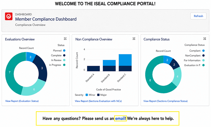Viewport: 211px width, 127px height.
Task: Click the Major severity legend swatch
Action: 98,95
